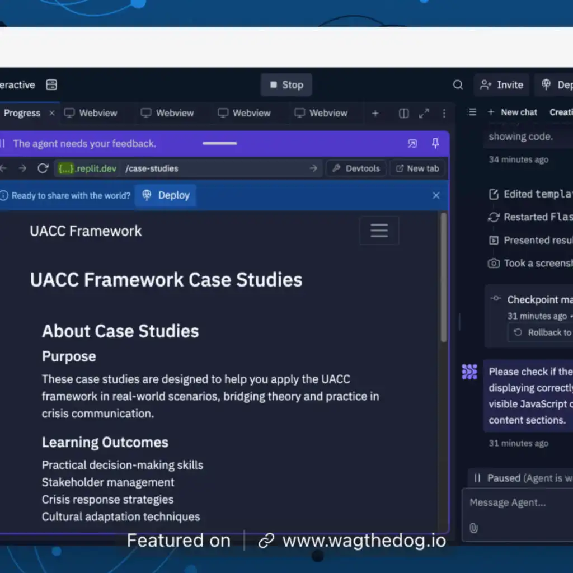Open Devtools in the webview
Viewport: 573px width, 573px height.
coord(356,168)
